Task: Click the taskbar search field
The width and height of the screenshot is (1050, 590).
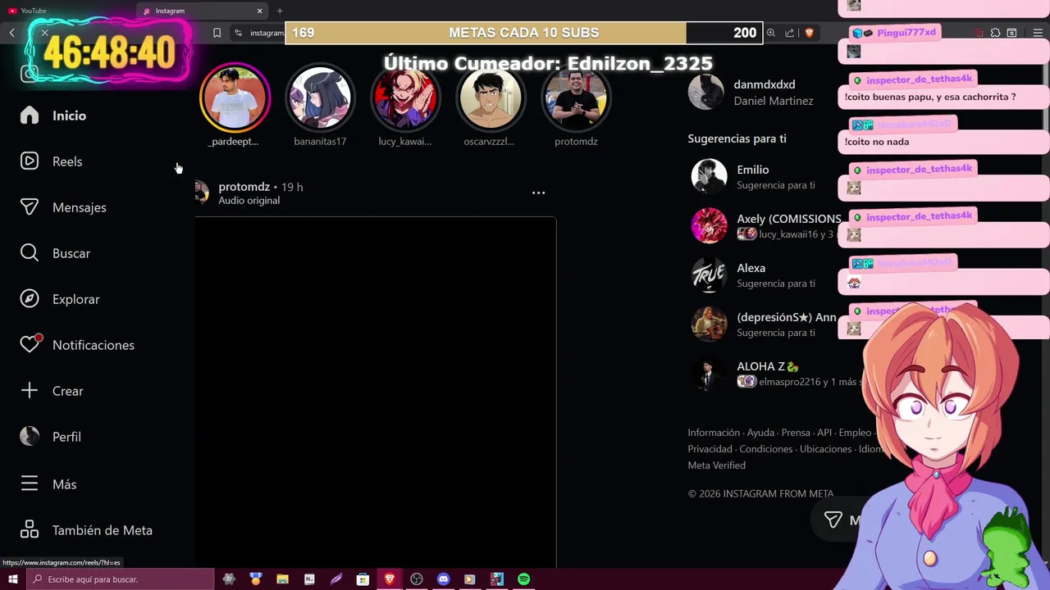Action: (121, 579)
